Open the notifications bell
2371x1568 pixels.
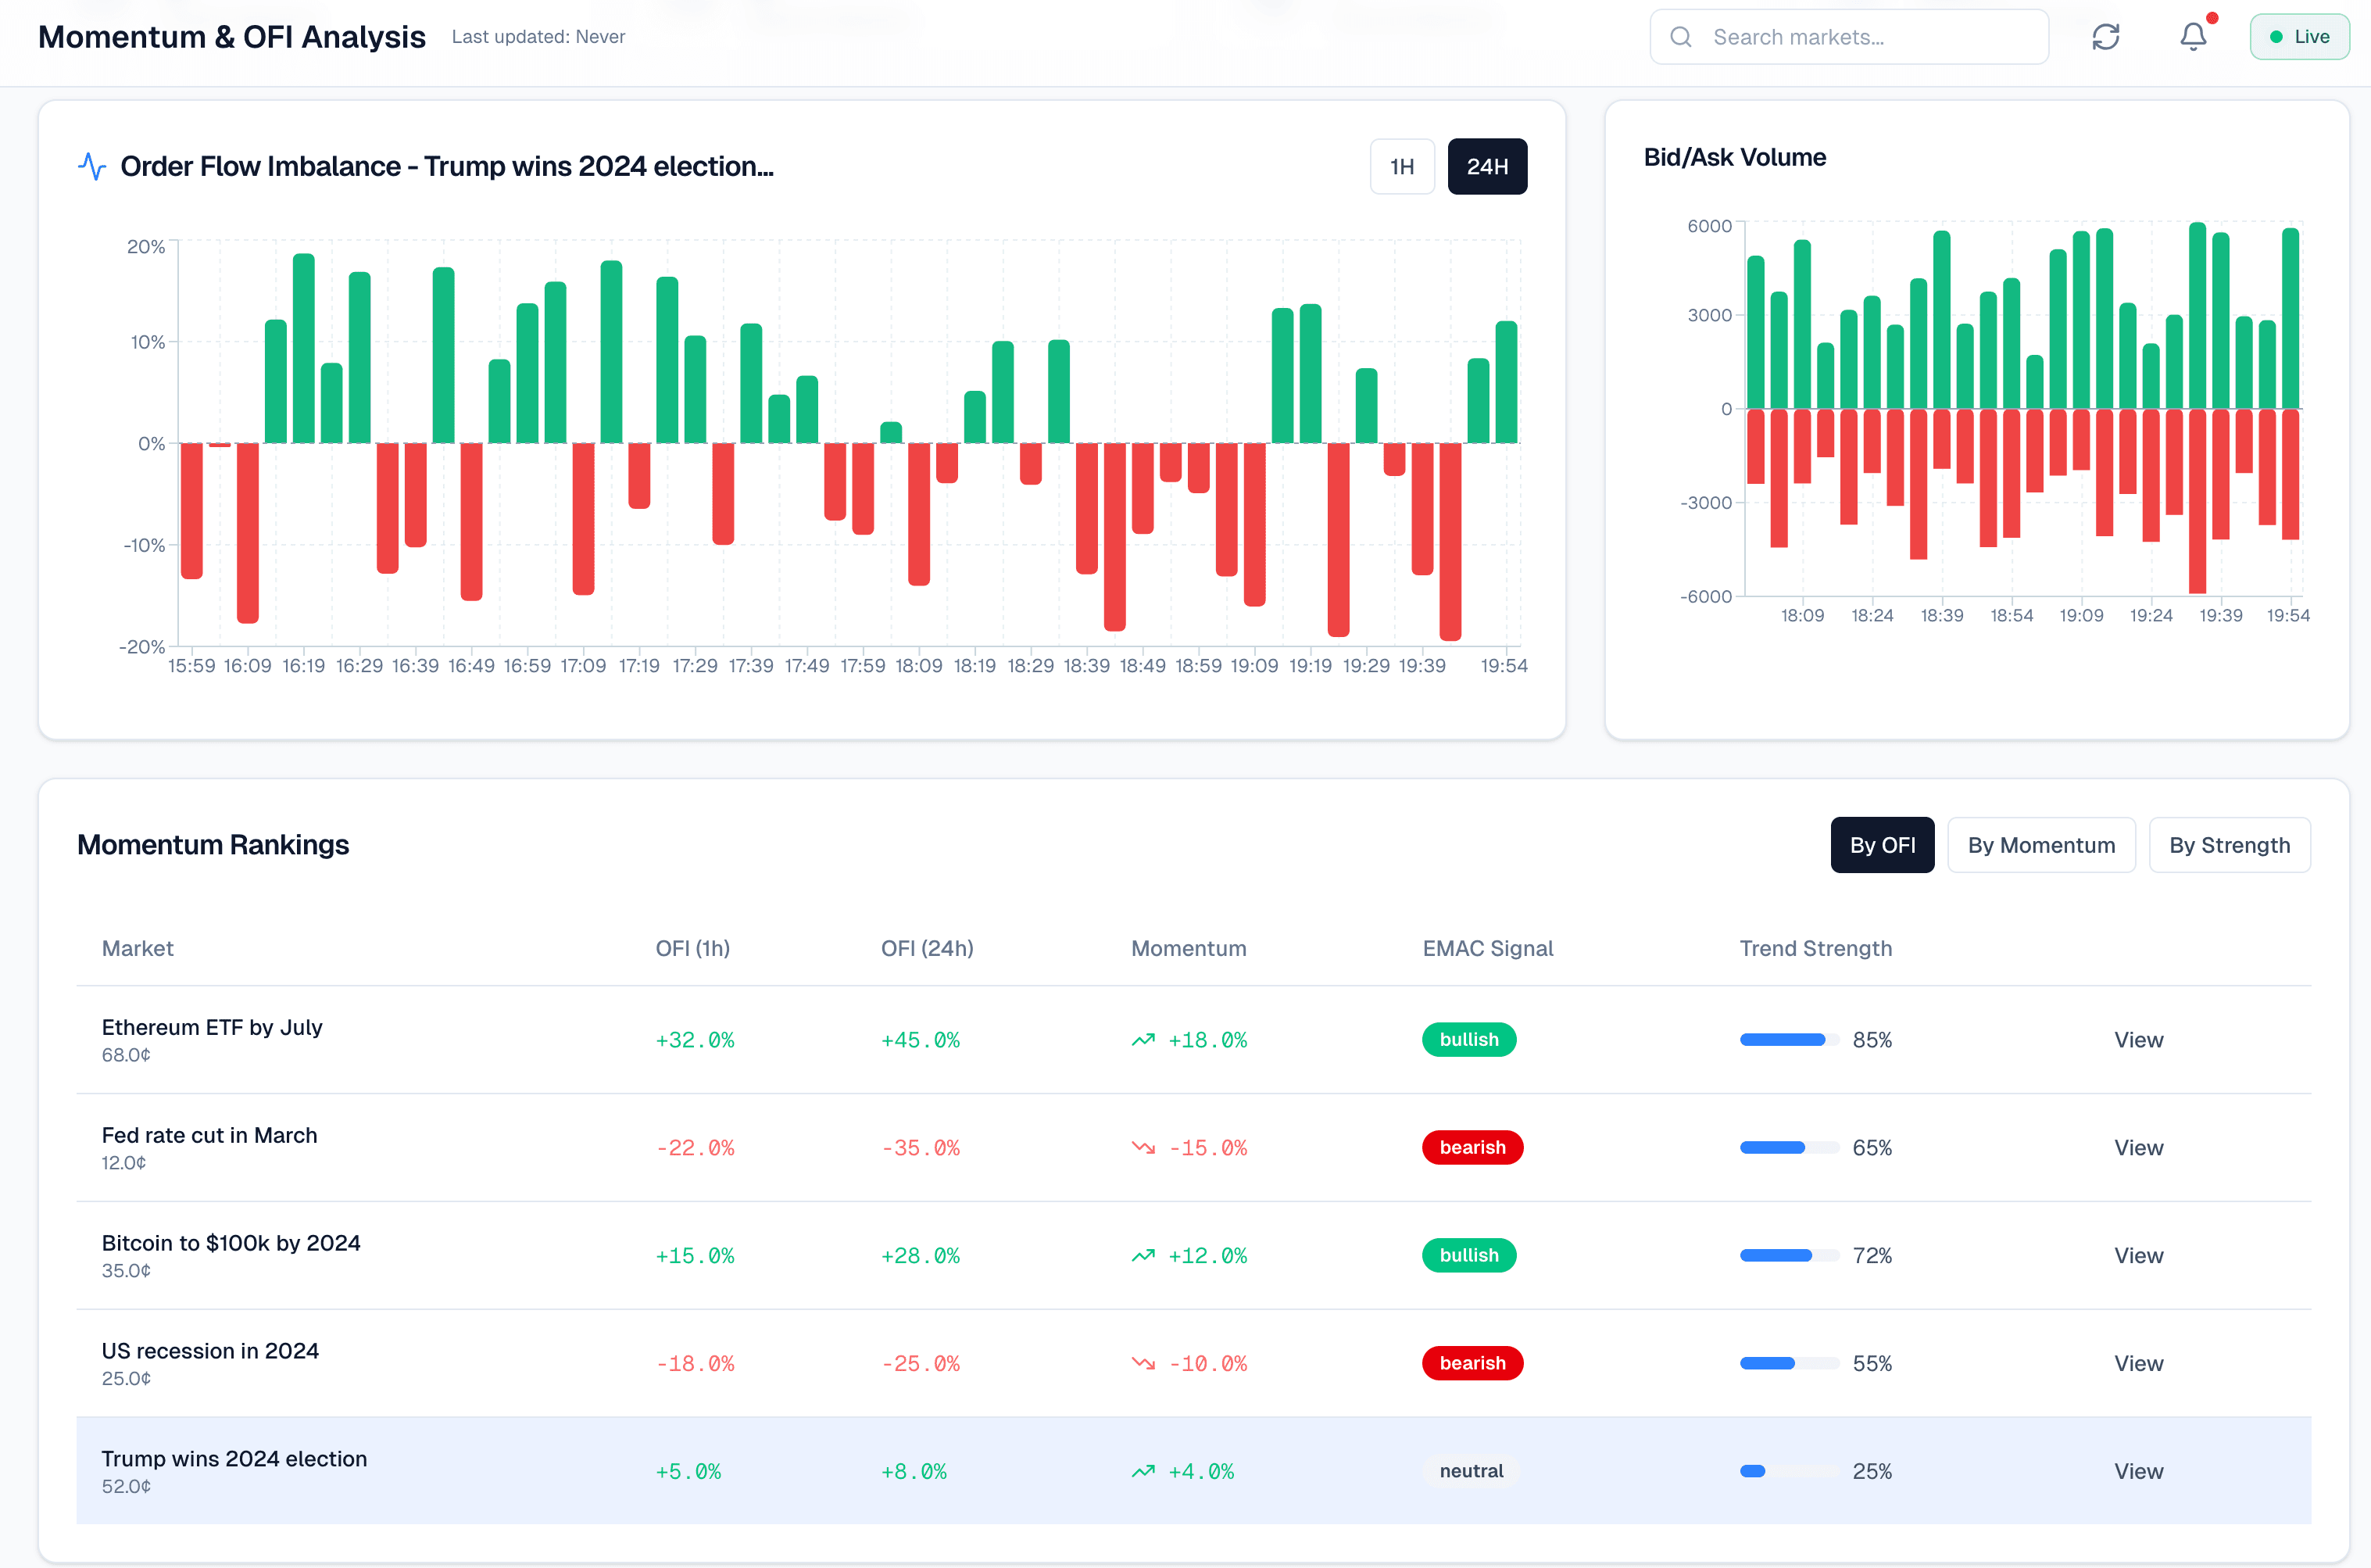point(2193,37)
